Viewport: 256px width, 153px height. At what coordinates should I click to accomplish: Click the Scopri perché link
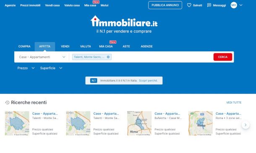(148, 81)
